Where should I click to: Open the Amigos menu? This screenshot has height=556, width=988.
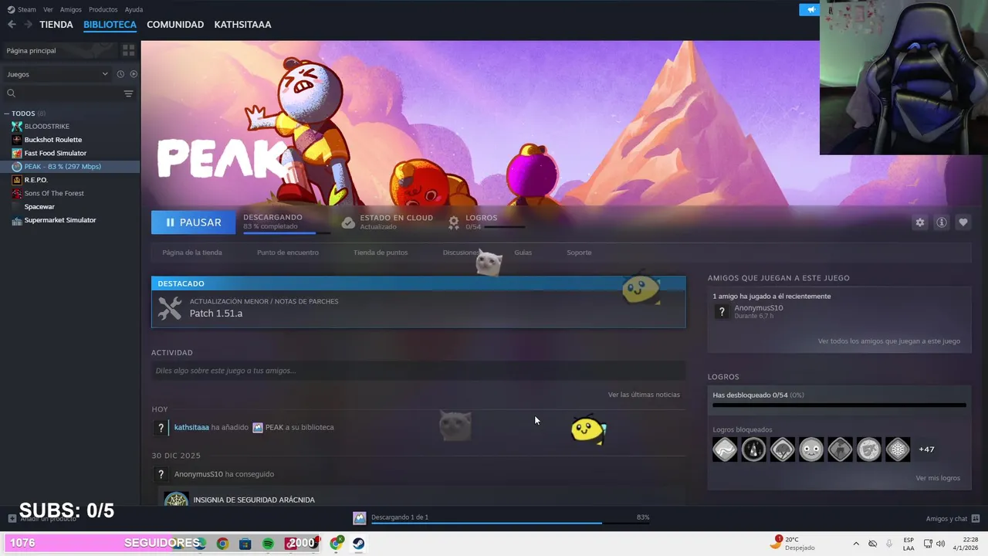pos(70,9)
